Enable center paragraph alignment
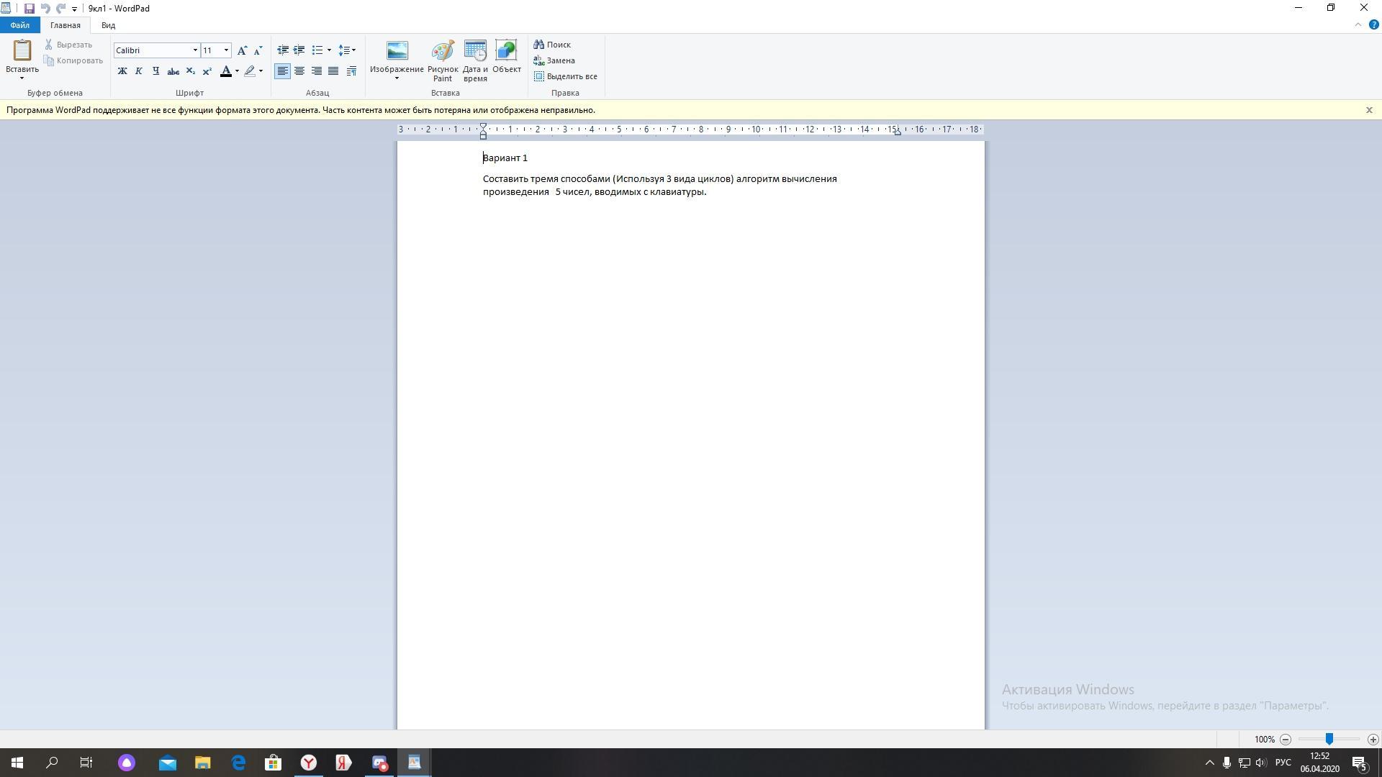Viewport: 1382px width, 777px height. [299, 71]
